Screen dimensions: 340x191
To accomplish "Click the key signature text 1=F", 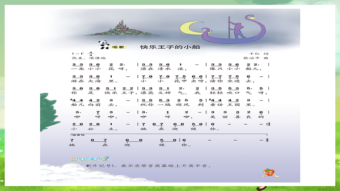I will 78,53.
